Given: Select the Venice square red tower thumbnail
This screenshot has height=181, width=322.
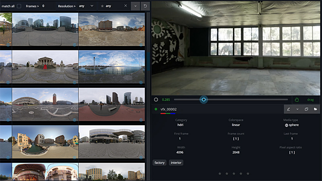Looking at the screenshot, I should coord(45,104).
